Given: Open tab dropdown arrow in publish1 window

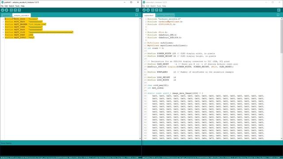Looking at the screenshot, I should [x=137, y=15].
